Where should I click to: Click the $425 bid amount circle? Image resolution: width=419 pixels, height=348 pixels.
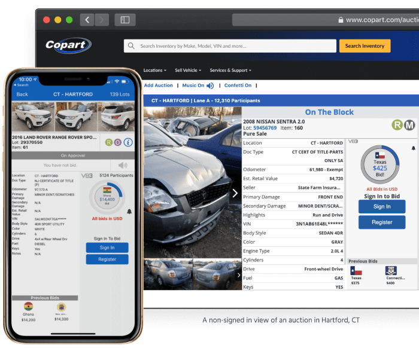(379, 164)
